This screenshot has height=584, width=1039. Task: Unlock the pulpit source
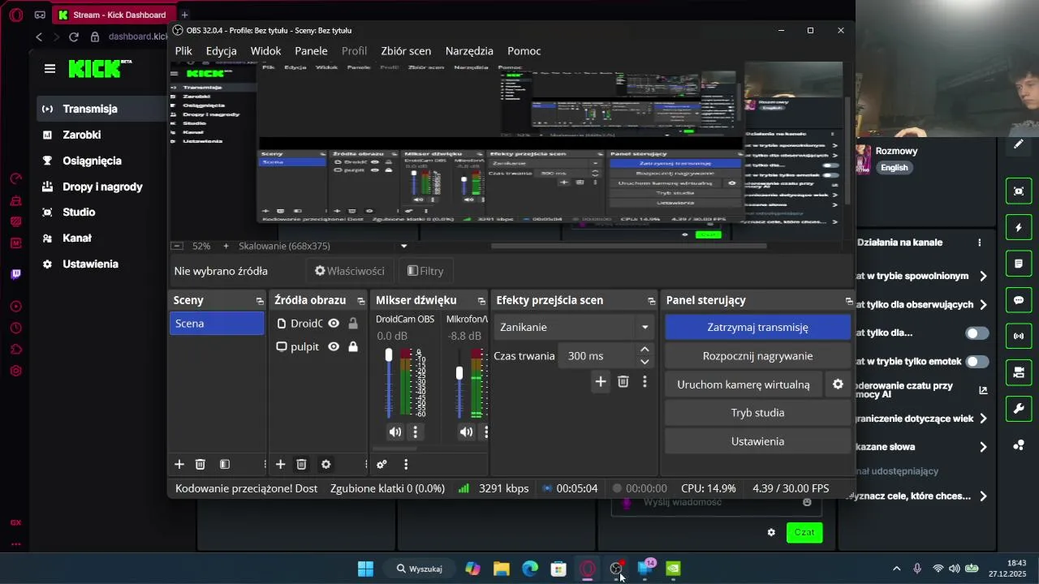pos(353,347)
